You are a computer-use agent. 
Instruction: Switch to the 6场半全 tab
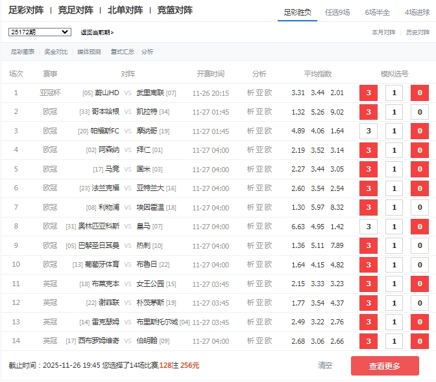point(377,12)
